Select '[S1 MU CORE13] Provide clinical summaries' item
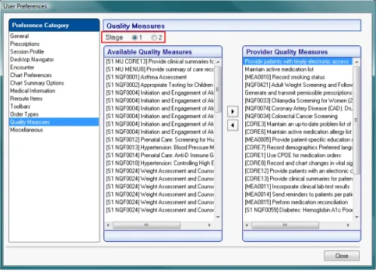Screen dimensions: 378x273 (160, 61)
